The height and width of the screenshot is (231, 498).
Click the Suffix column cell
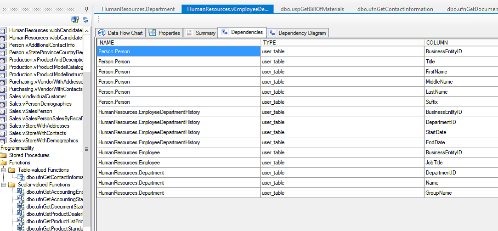(x=461, y=102)
